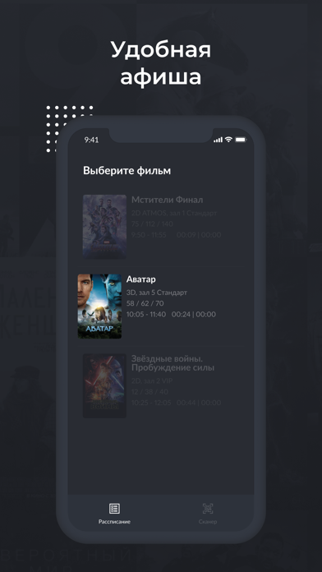Click showtime '9:50 - 11:55'

149,235
